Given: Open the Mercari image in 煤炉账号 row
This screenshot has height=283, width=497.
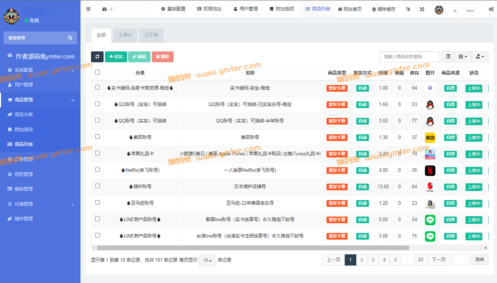Looking at the screenshot, I should coord(430,187).
